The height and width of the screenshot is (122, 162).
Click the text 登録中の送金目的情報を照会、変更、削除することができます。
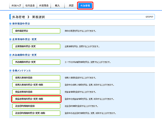(x=90, y=113)
